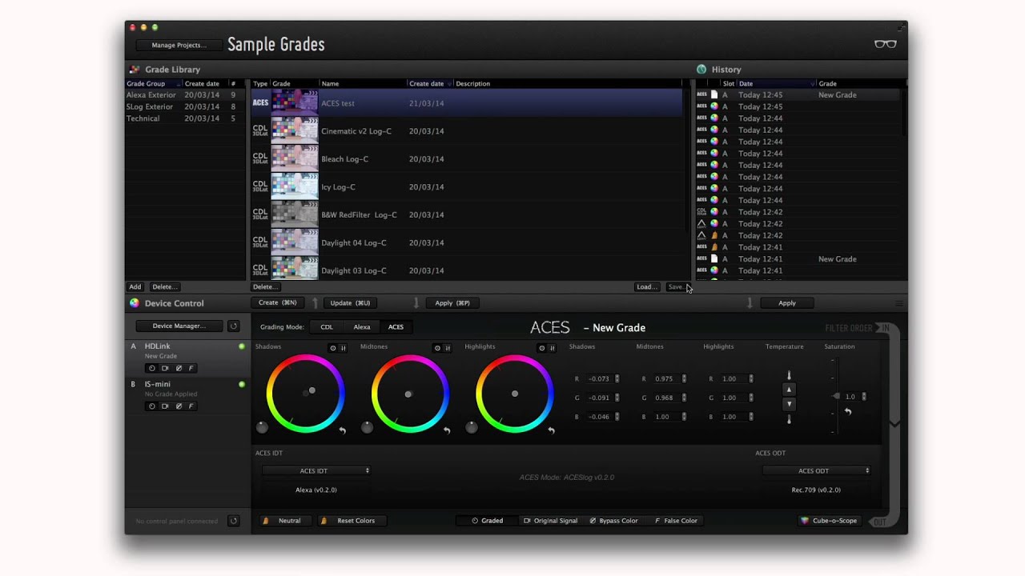Click Device Manager button

pyautogui.click(x=179, y=326)
